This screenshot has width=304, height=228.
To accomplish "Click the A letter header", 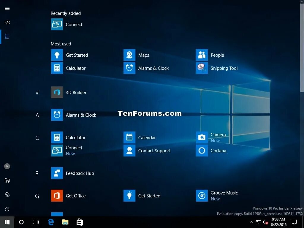I will [37, 115].
